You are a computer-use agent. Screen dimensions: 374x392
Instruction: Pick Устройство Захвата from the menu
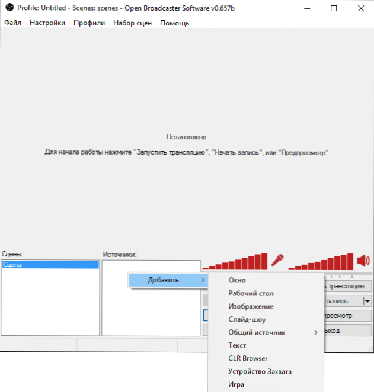[x=260, y=371]
